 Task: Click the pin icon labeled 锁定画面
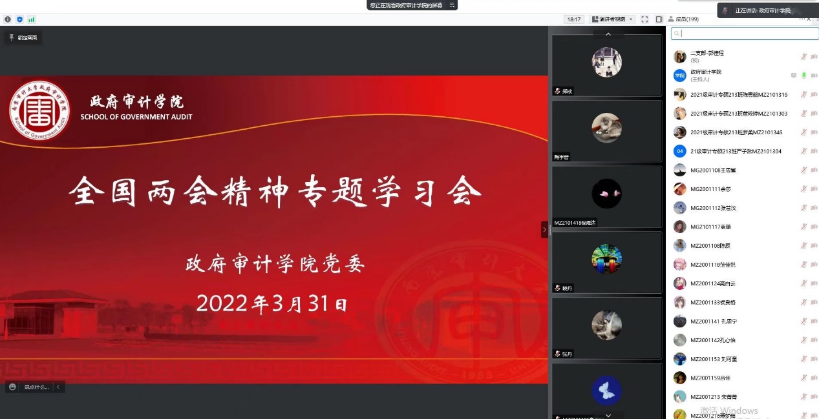[x=12, y=38]
